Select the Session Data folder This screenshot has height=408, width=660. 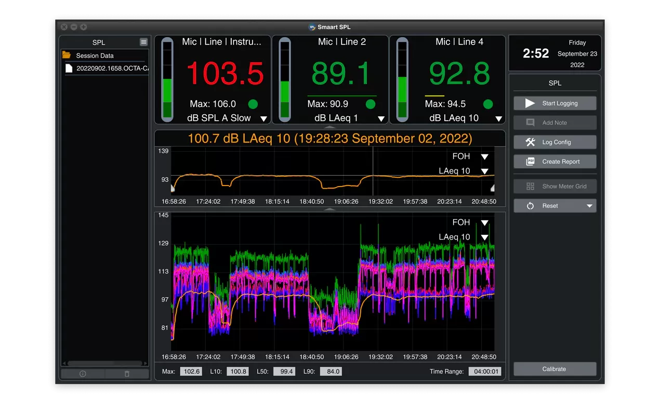pos(105,55)
